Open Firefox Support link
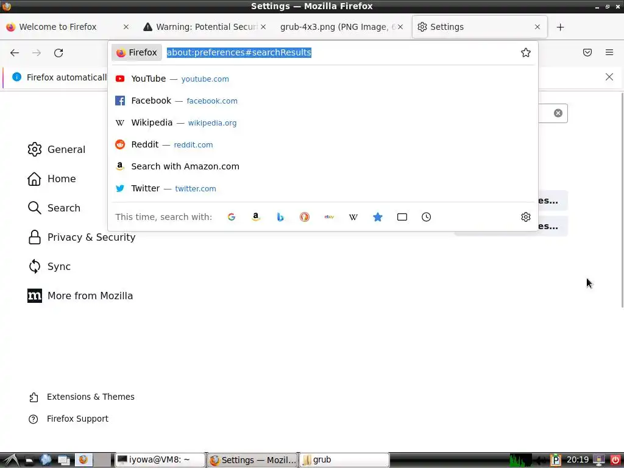The image size is (624, 468). [x=68, y=419]
